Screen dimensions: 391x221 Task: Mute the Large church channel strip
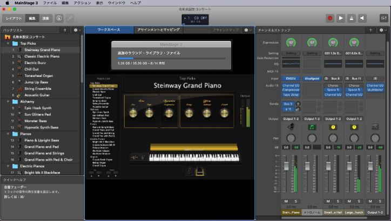(349, 201)
